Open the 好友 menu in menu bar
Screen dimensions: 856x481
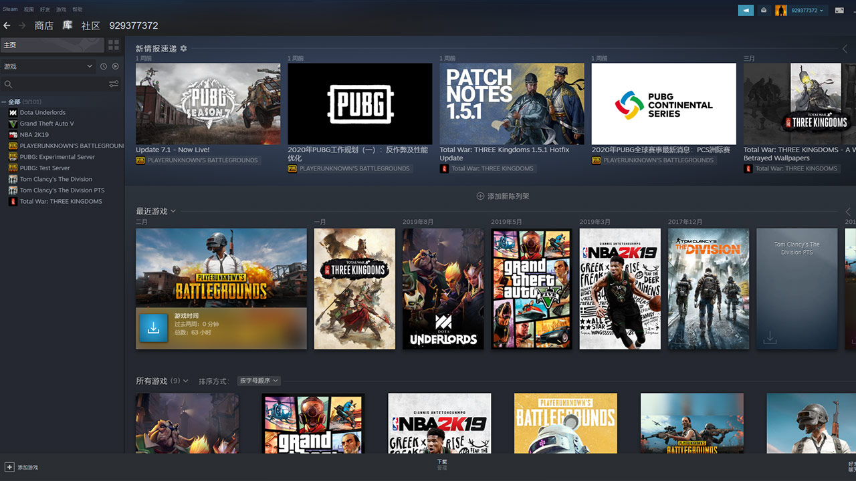[x=45, y=9]
